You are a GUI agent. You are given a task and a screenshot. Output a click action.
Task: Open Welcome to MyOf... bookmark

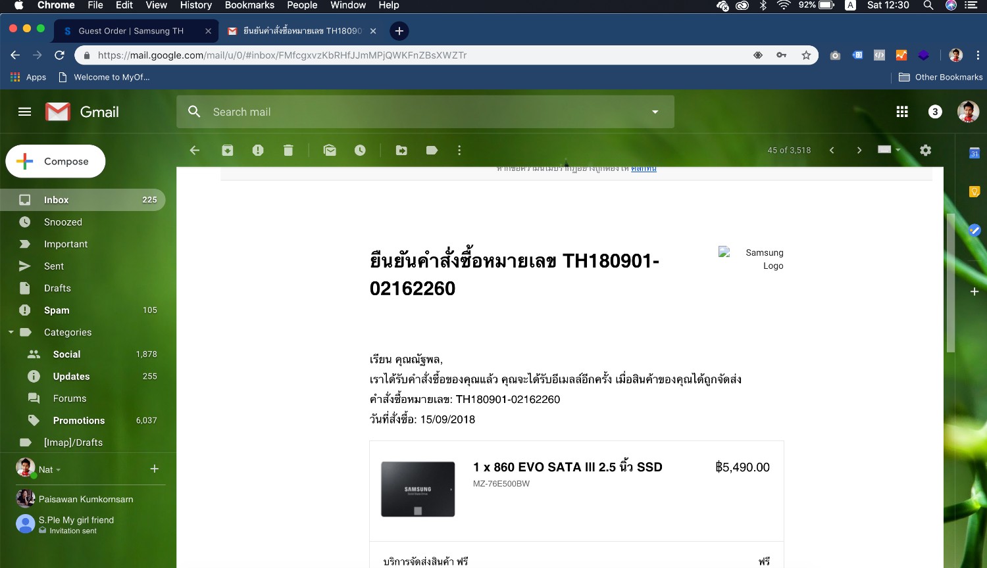pyautogui.click(x=105, y=77)
